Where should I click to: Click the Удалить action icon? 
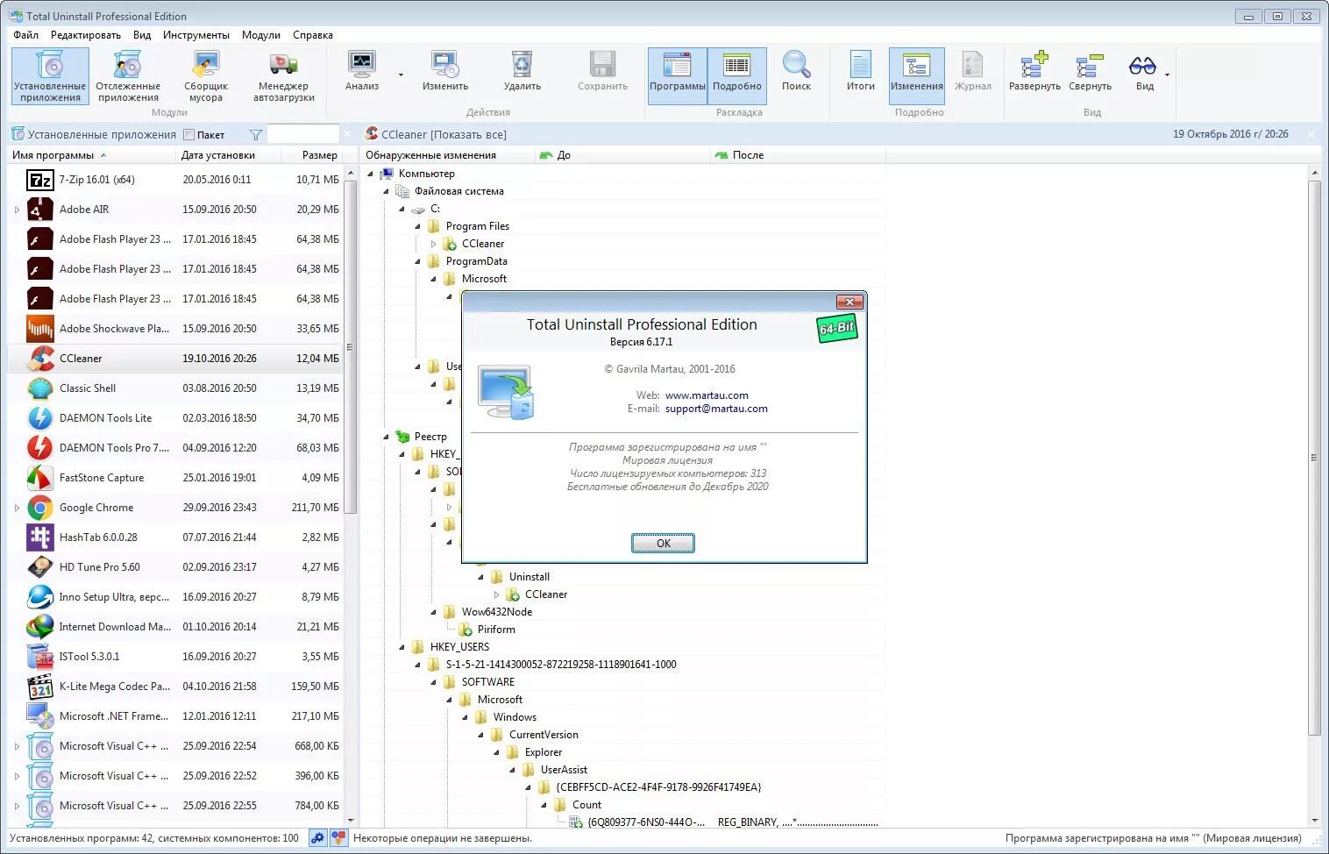click(x=522, y=70)
